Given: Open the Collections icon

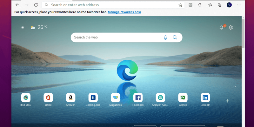Looking at the screenshot, I should (x=219, y=5).
